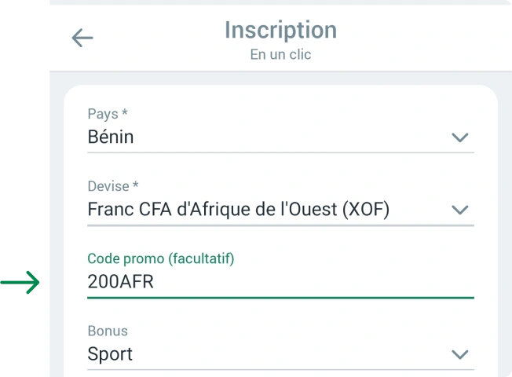Image resolution: width=512 pixels, height=377 pixels.
Task: Click the Inscription page title
Action: (x=280, y=30)
